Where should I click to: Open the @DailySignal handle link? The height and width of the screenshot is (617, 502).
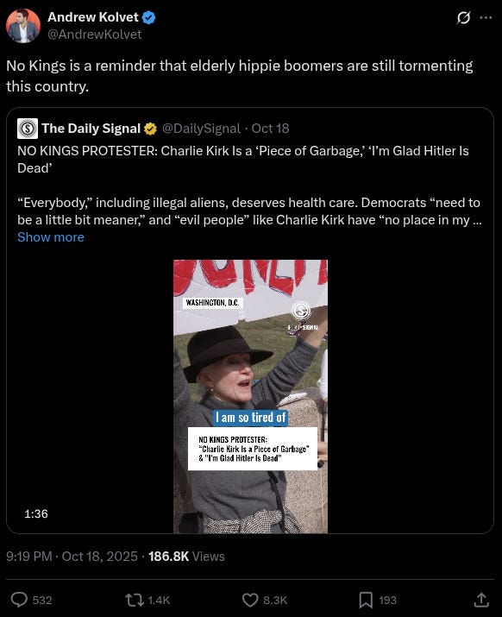coord(201,129)
